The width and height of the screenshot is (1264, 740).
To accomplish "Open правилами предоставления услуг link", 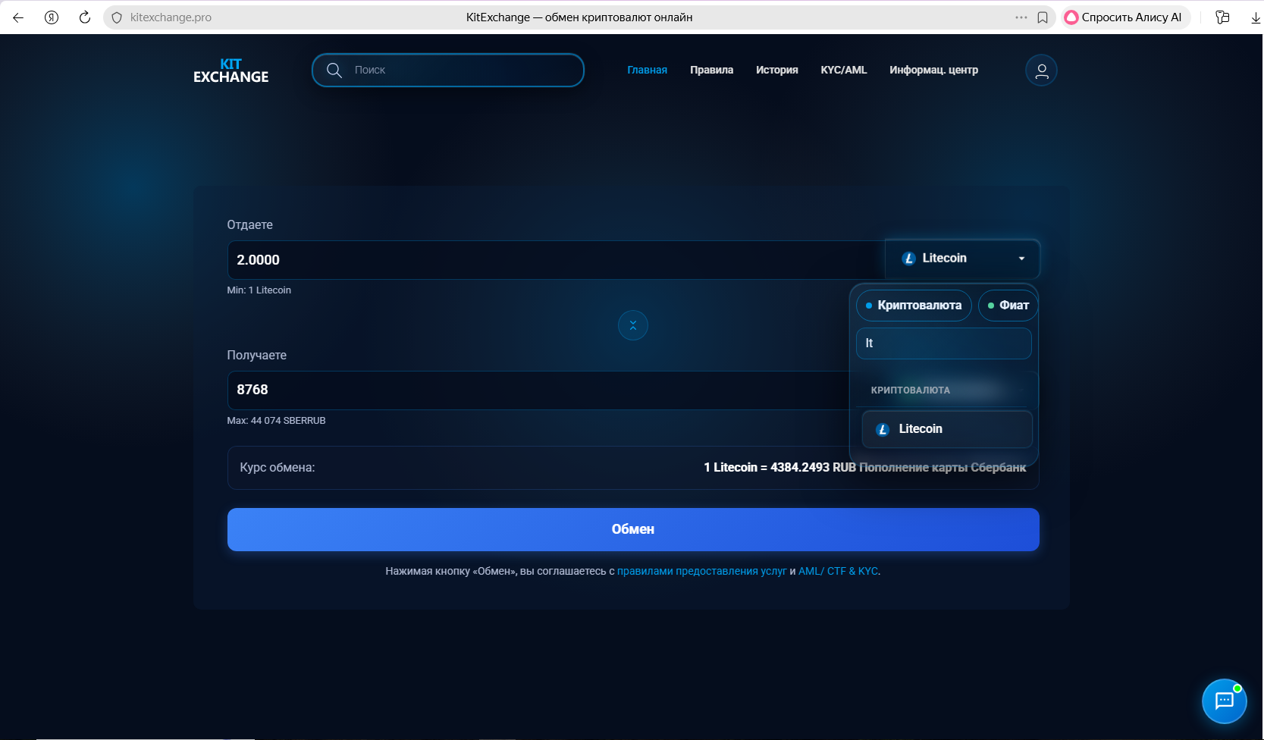I will pyautogui.click(x=701, y=571).
